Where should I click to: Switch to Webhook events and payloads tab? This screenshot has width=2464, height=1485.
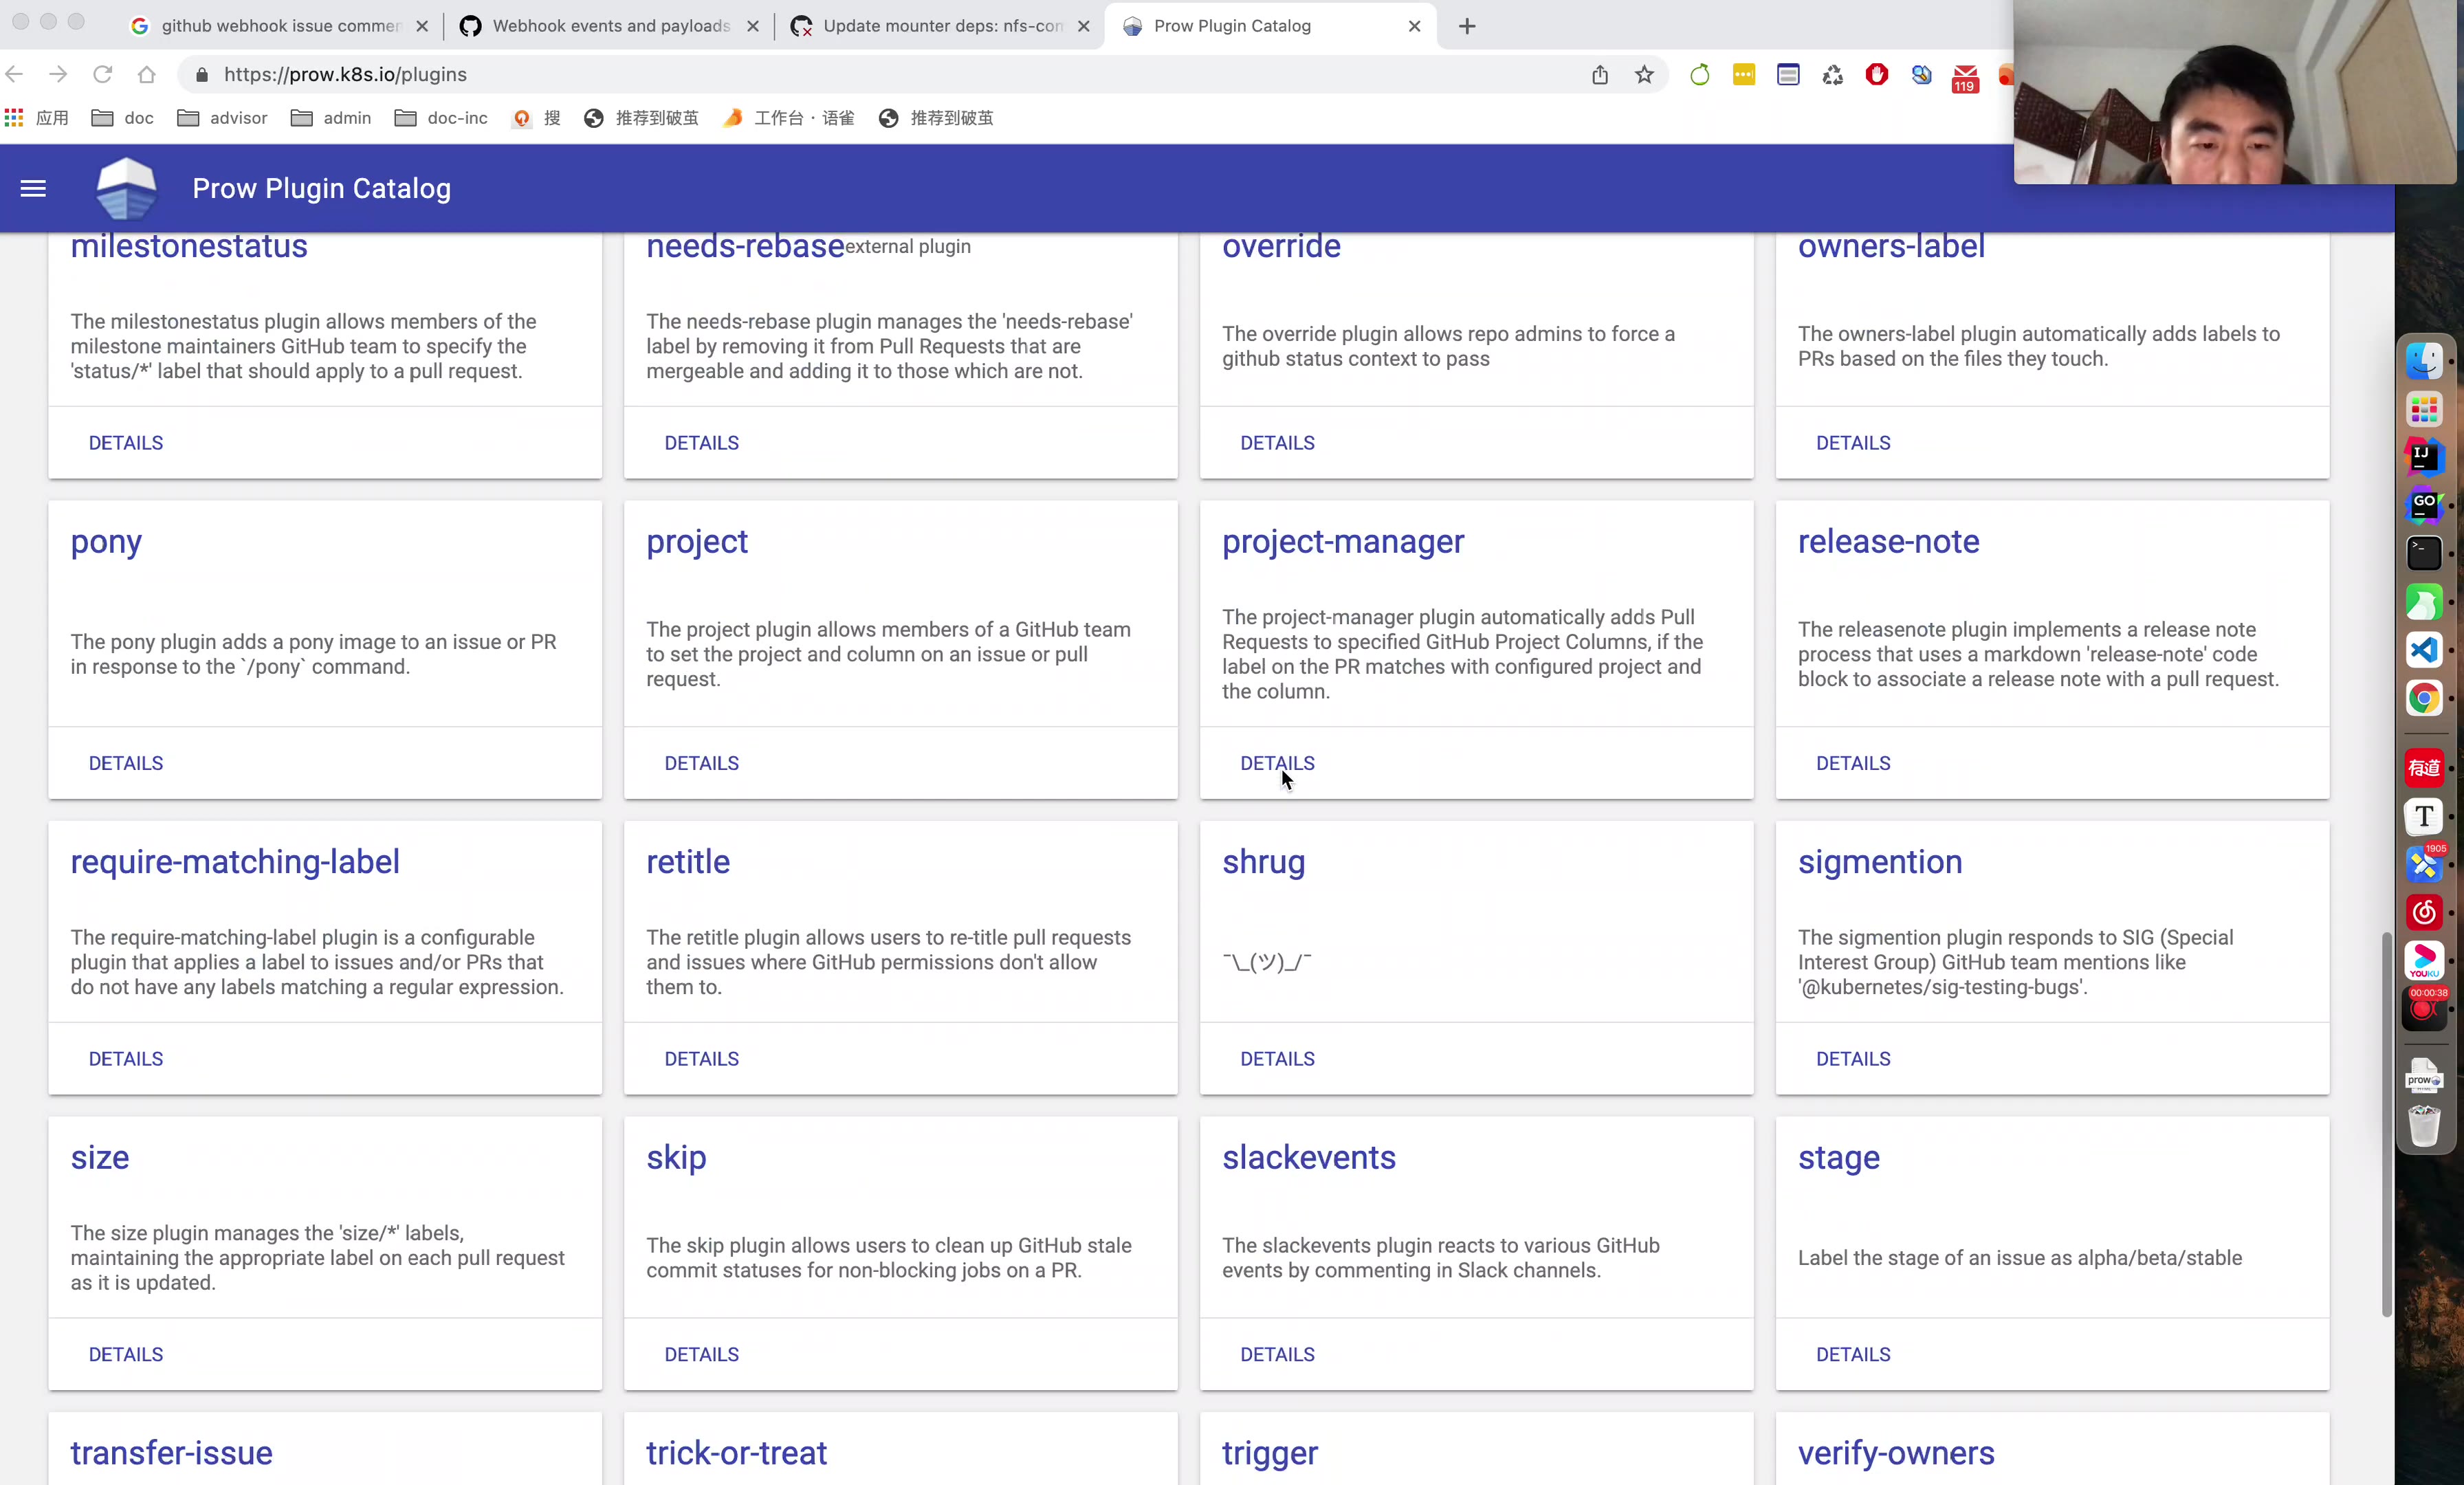pyautogui.click(x=610, y=26)
